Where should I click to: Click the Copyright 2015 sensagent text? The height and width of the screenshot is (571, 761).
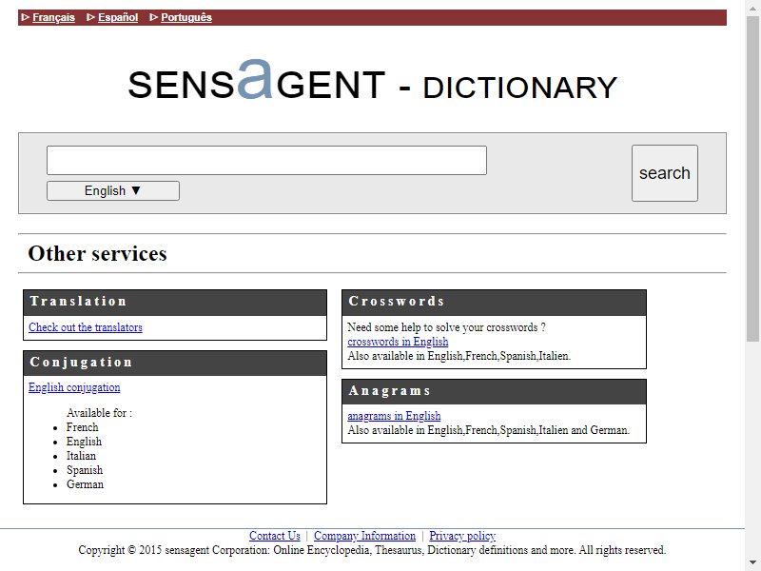pyautogui.click(x=372, y=550)
